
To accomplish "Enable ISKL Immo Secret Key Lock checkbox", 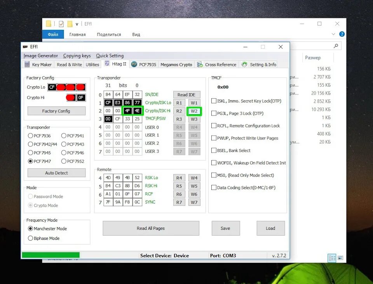I will click(214, 101).
